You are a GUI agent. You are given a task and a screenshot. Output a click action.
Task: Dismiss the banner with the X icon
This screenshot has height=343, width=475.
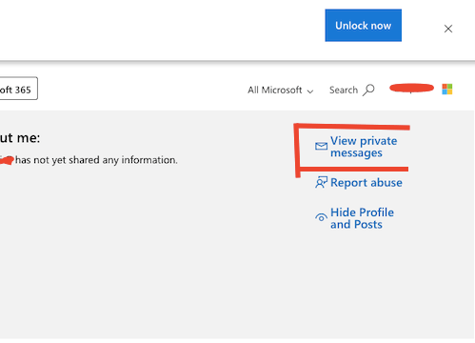click(448, 29)
